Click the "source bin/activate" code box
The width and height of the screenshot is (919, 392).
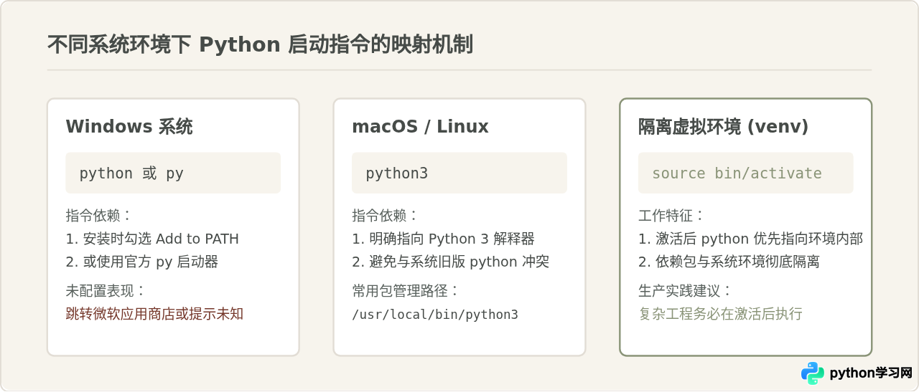click(x=746, y=173)
